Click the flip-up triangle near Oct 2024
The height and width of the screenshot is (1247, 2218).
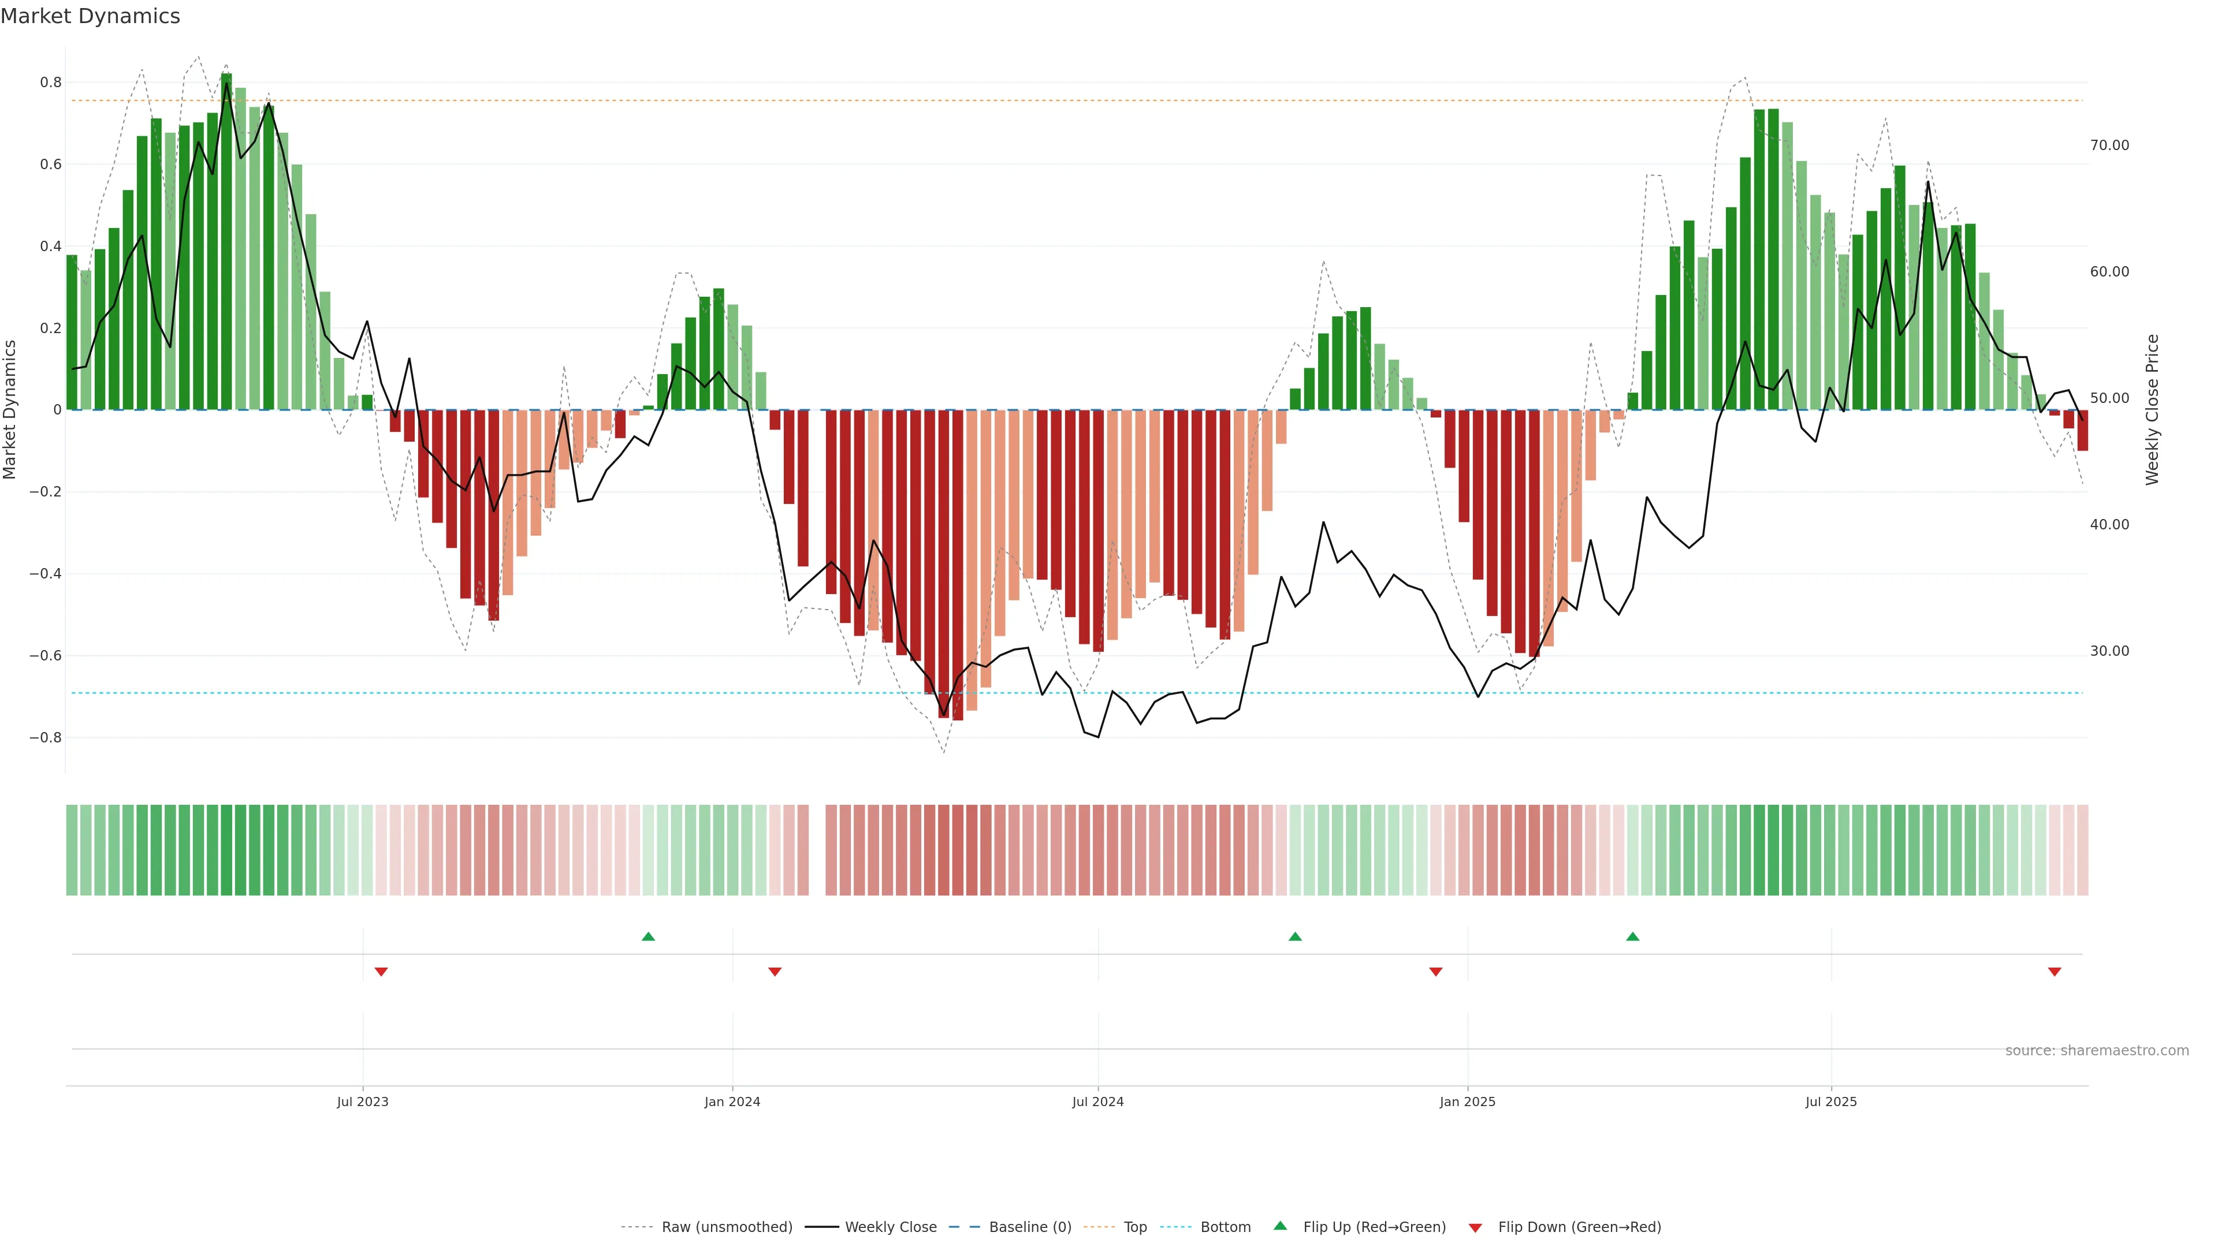[1295, 936]
